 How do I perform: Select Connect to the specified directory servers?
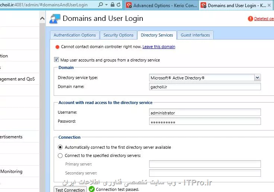60,155
